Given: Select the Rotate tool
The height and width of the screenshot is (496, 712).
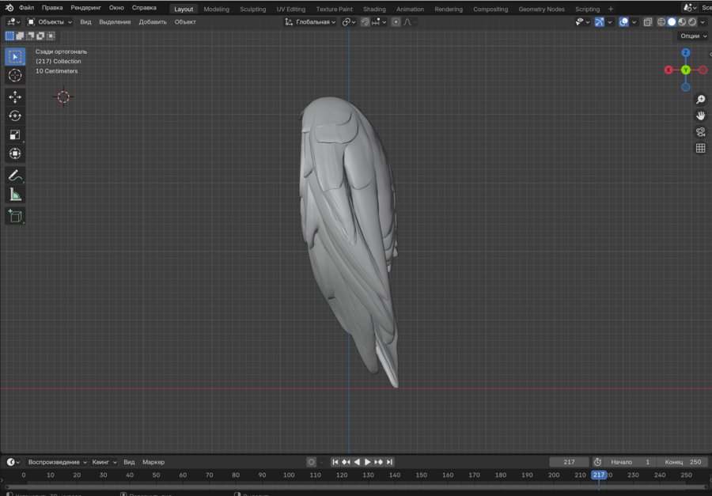Looking at the screenshot, I should coord(15,115).
